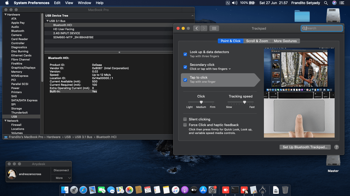
Task: Open Maps from the Dock
Action: point(120,190)
